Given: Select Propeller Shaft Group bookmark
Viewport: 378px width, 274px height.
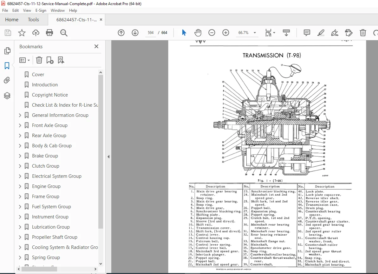Looking at the screenshot, I should (x=55, y=237).
